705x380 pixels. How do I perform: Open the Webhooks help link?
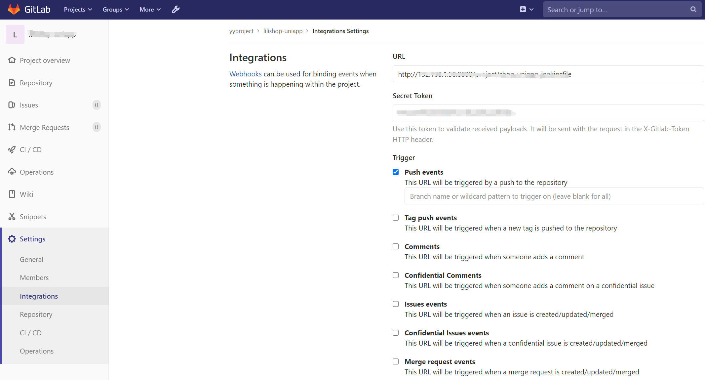(246, 74)
